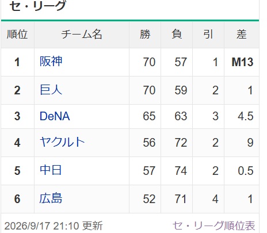Click the 順位 column header
The height and width of the screenshot is (233, 267).
(17, 35)
